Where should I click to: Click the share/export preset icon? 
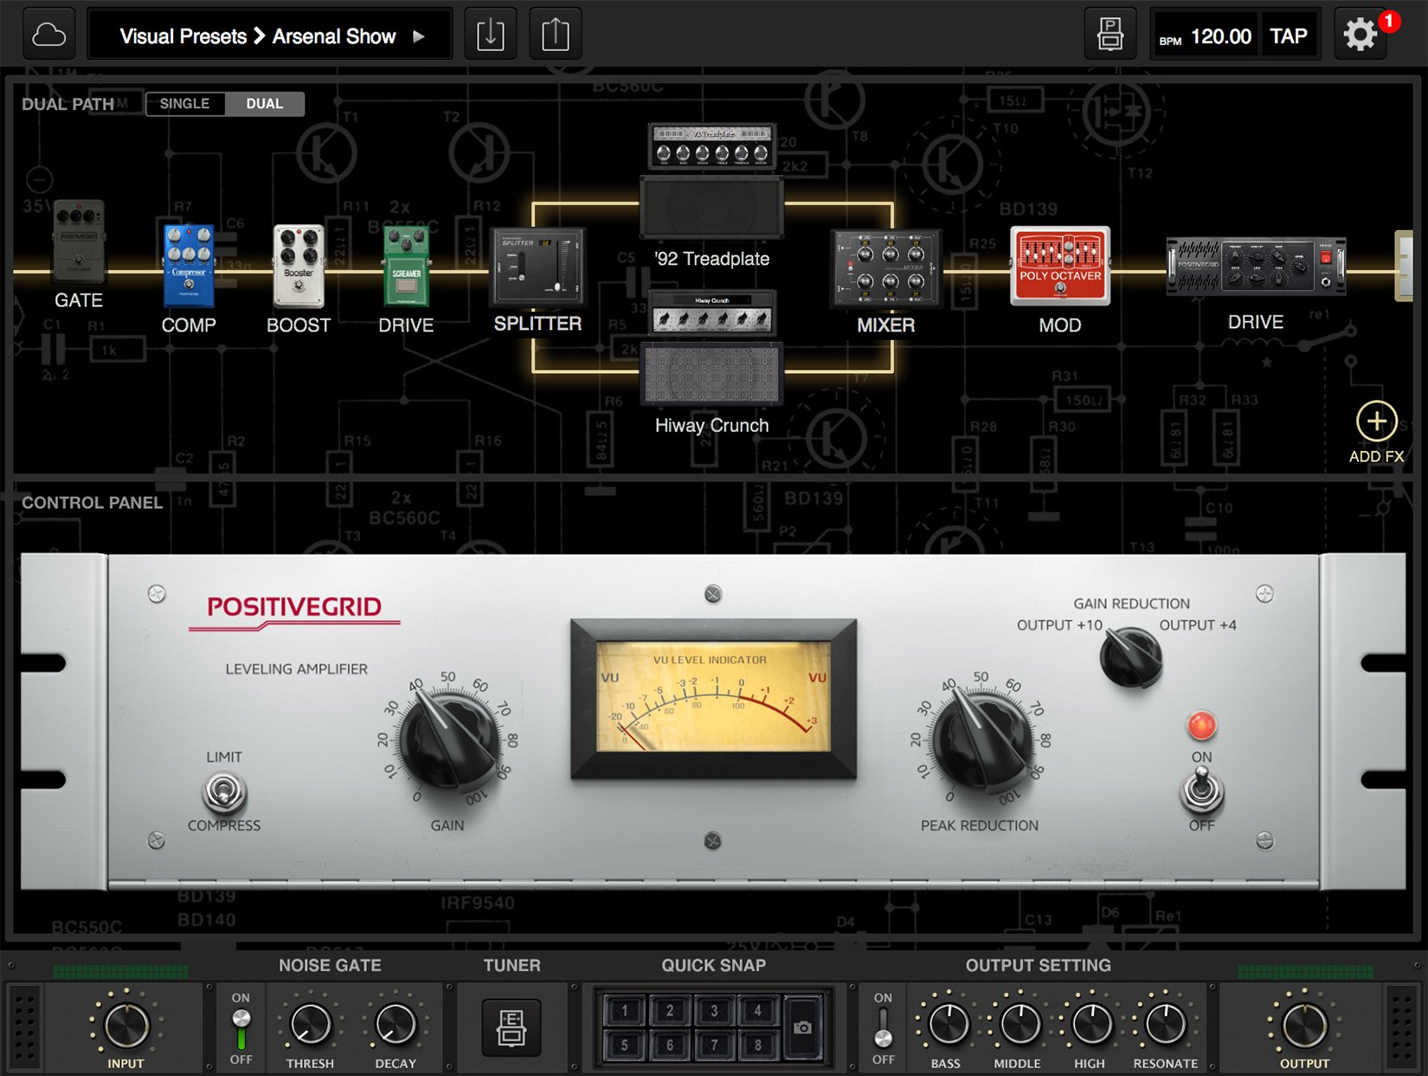click(x=554, y=33)
